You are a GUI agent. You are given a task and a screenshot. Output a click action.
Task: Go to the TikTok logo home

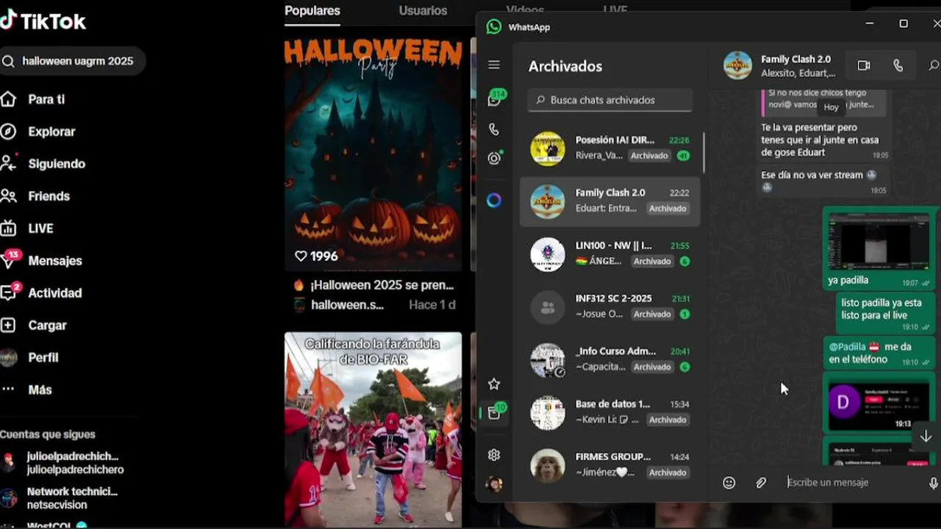point(43,21)
